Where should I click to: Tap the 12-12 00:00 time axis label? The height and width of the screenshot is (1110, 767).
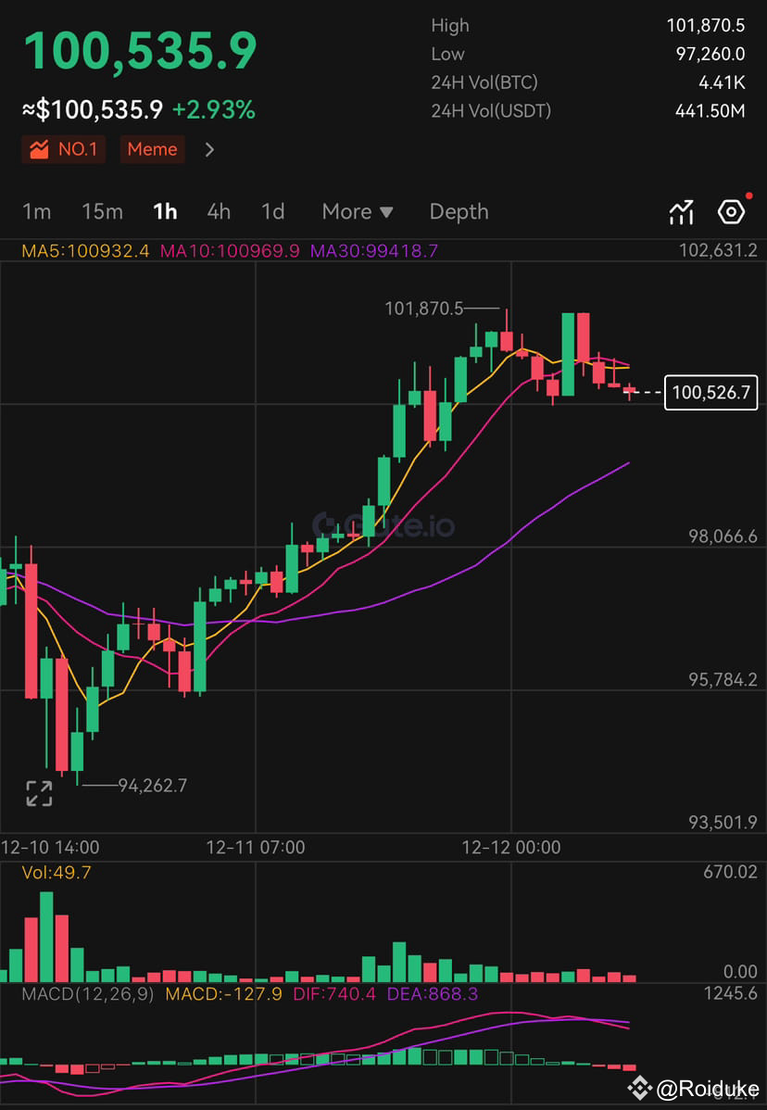click(x=510, y=848)
